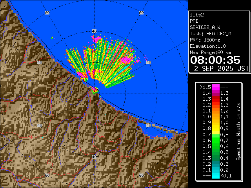Click the 08:00:35 timestamp
Viewport: 251px width, 188px height.
[x=215, y=60]
